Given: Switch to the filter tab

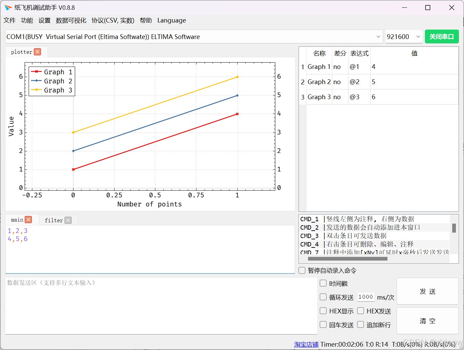Looking at the screenshot, I should coord(54,220).
